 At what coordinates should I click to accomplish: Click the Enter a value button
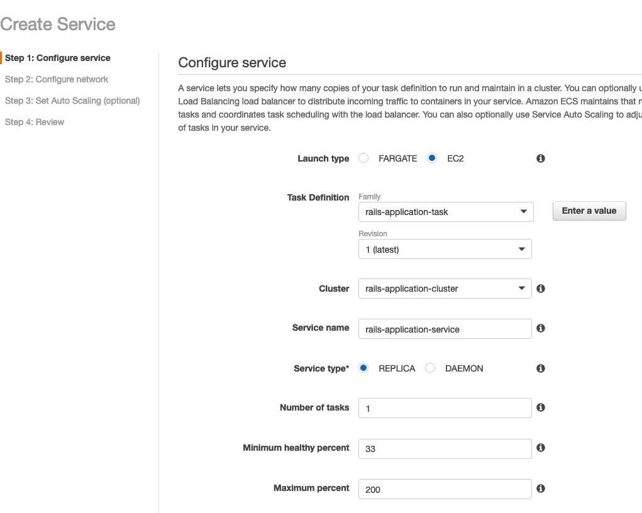(x=589, y=211)
